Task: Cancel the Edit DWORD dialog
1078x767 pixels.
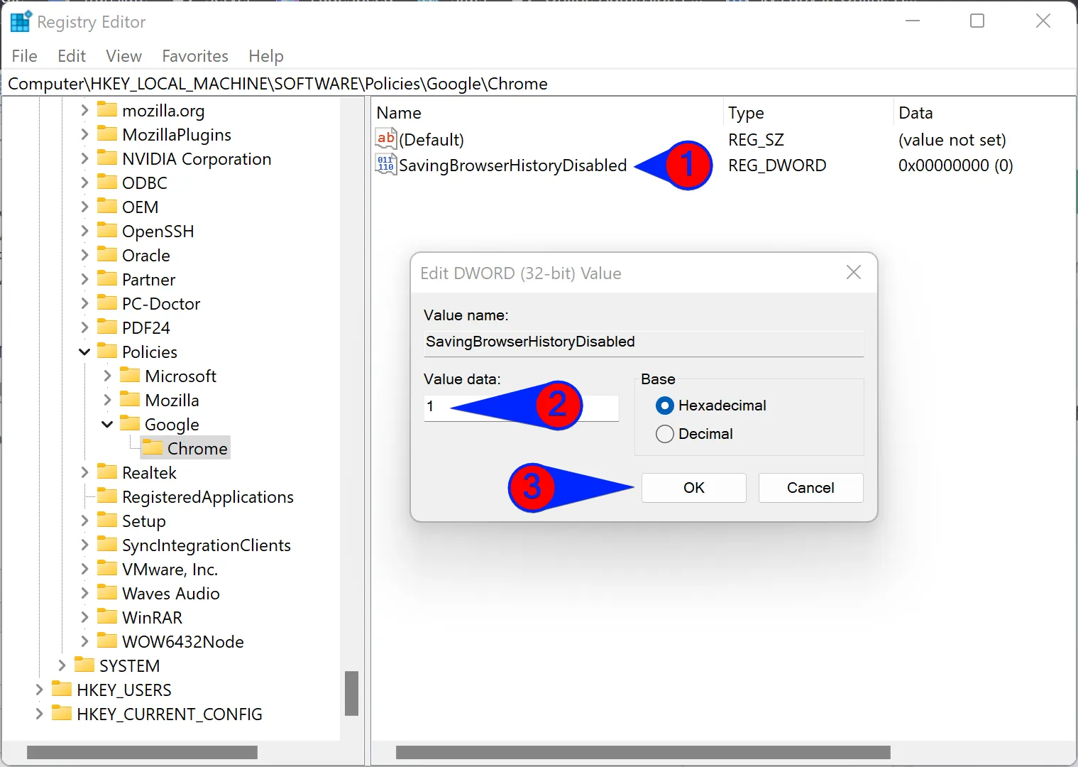Action: 810,487
